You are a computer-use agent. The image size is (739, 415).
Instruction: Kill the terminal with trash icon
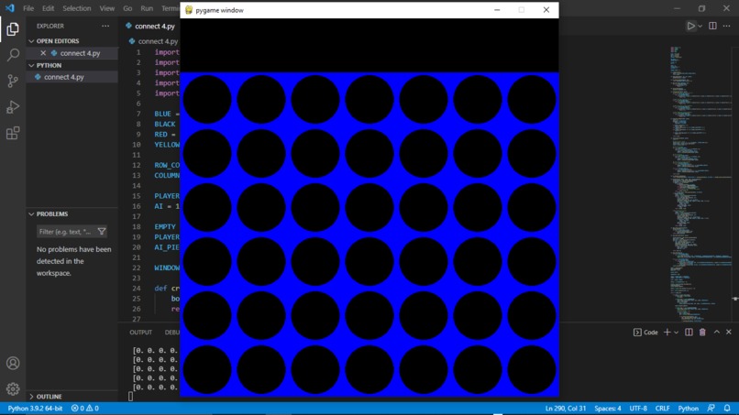(x=702, y=333)
